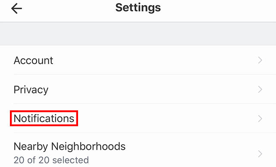Tap the chevron on the Account row

(x=260, y=60)
